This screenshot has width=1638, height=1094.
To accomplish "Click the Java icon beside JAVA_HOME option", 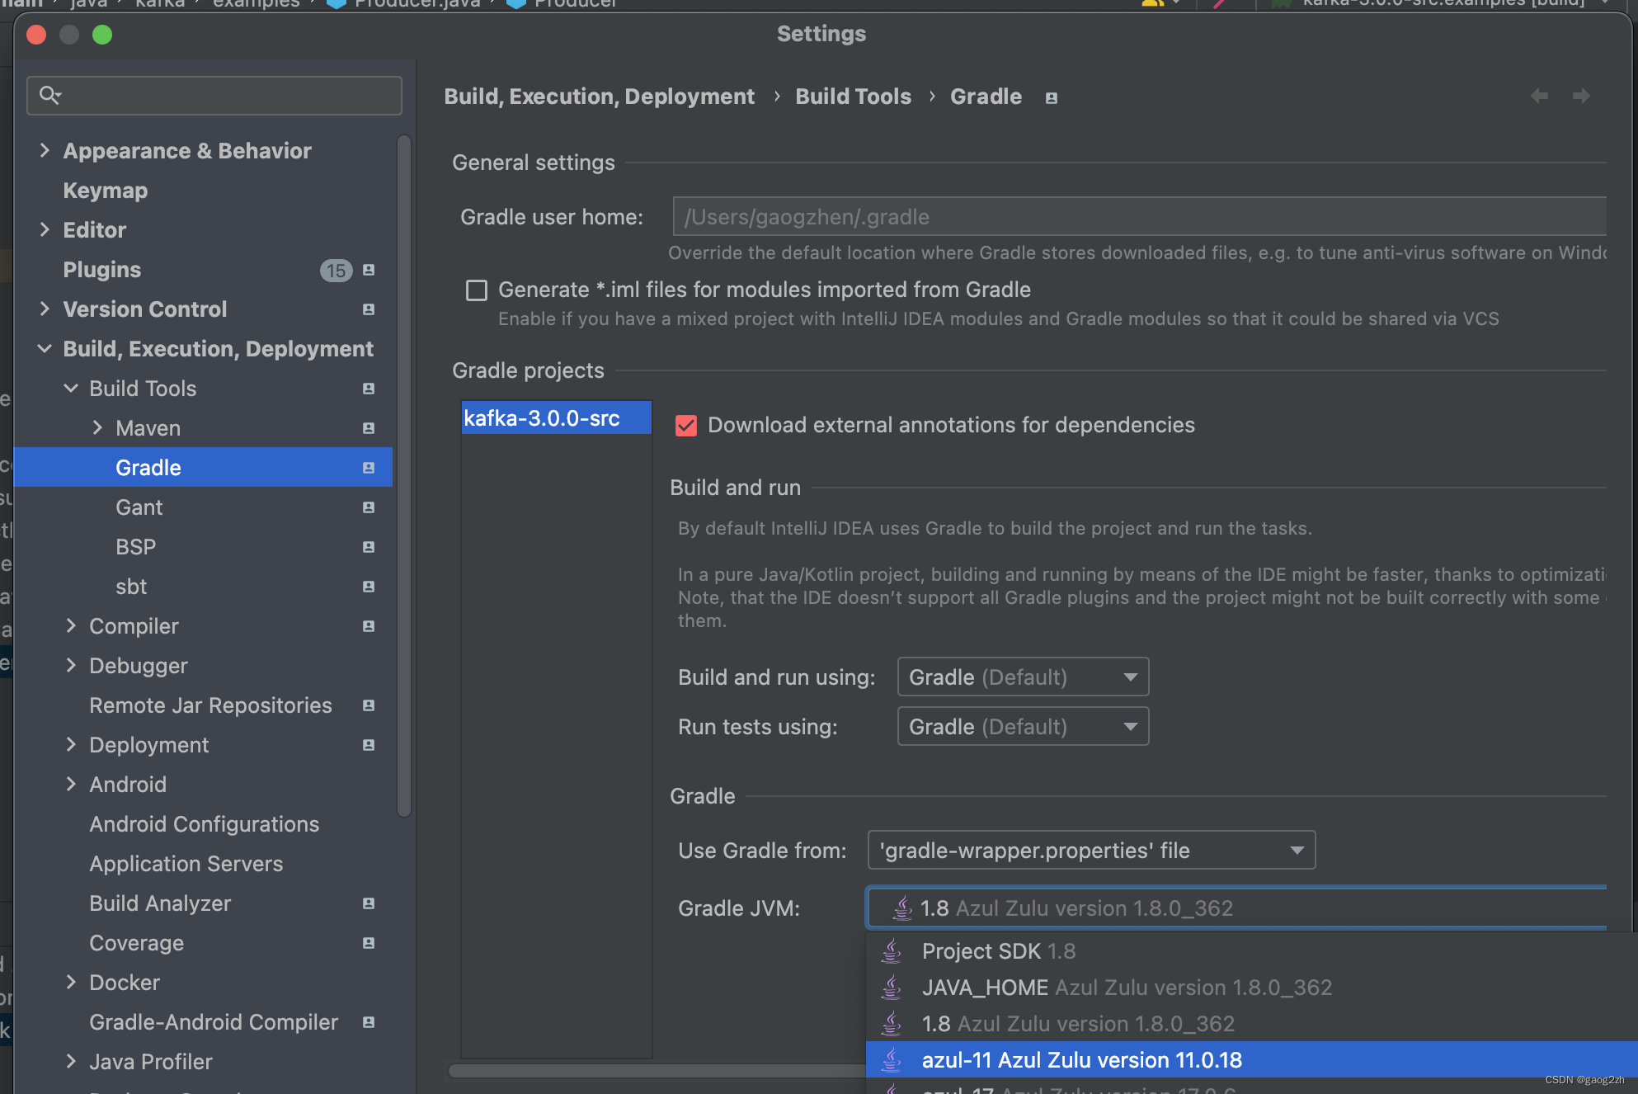I will [892, 988].
